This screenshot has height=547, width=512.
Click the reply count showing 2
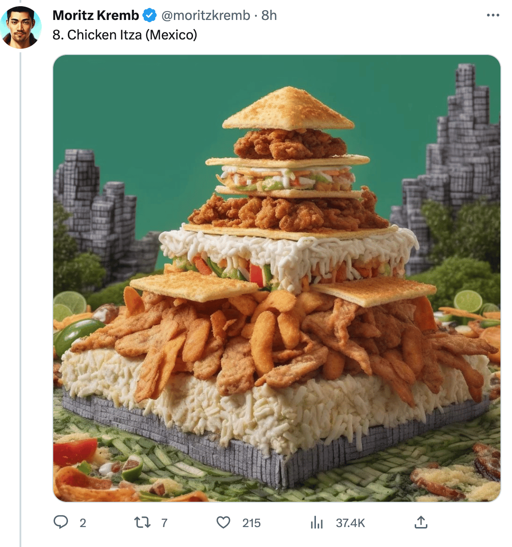83,523
